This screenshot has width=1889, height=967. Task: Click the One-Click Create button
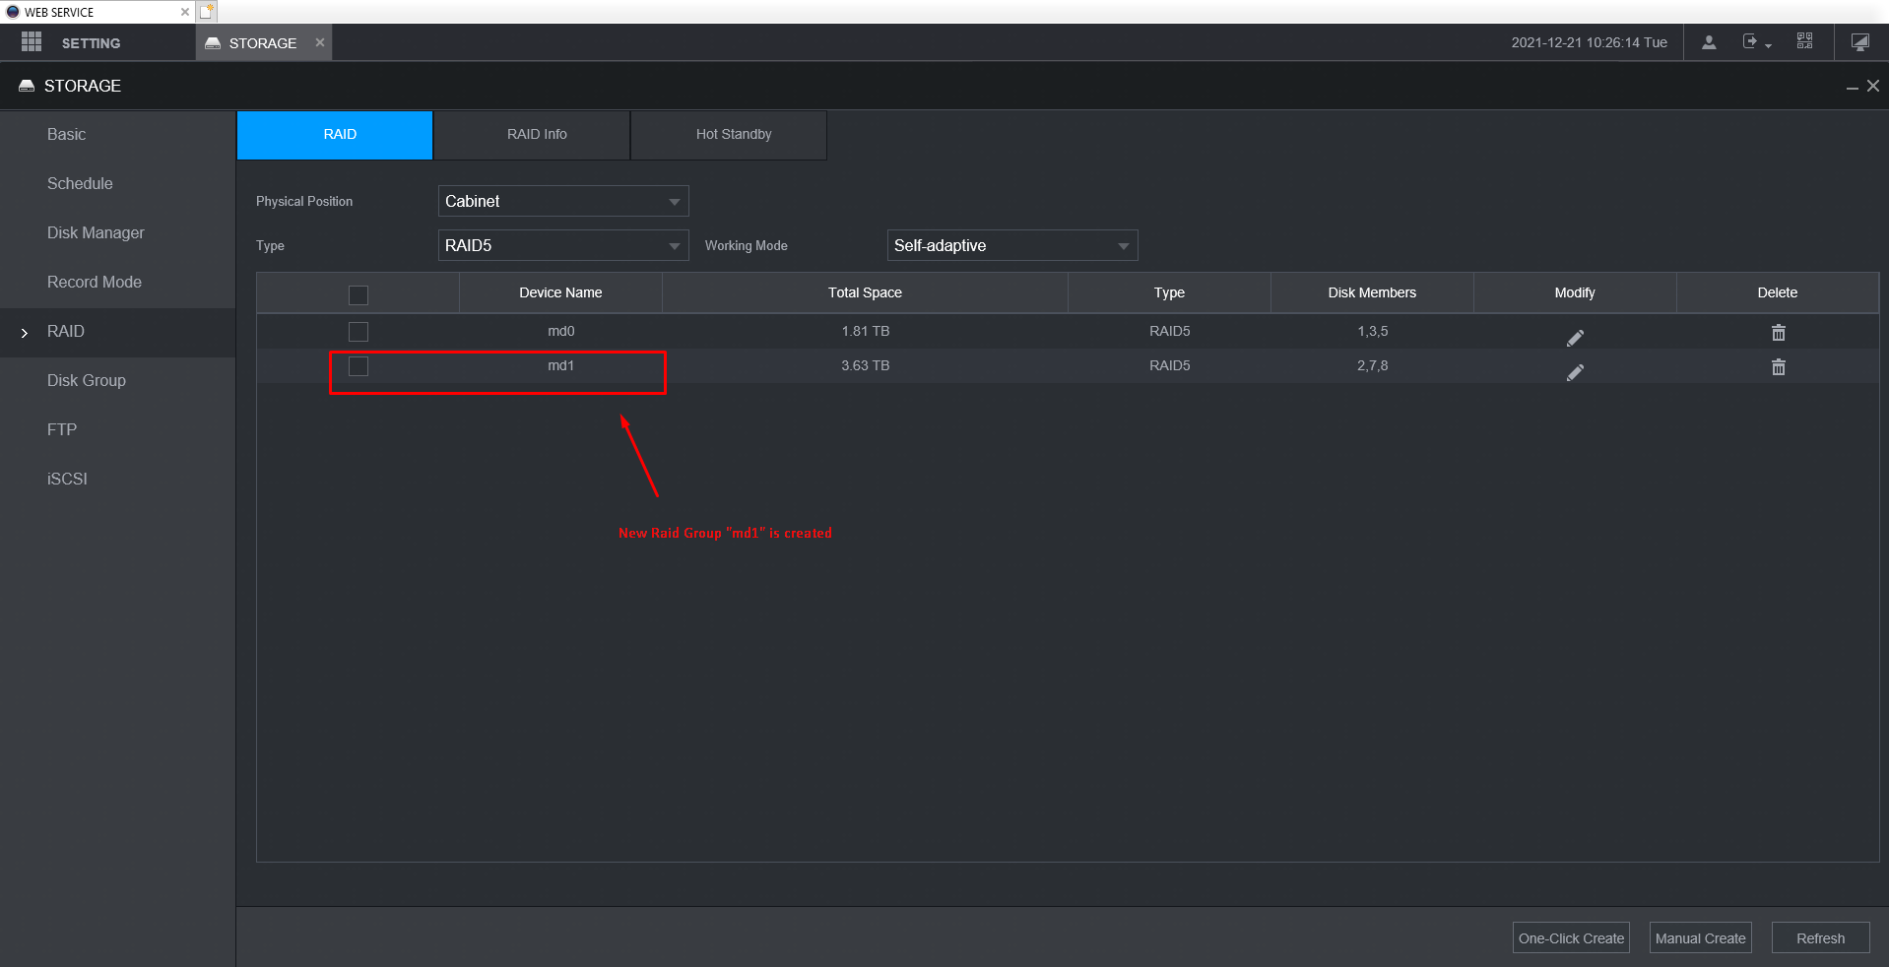(1571, 937)
